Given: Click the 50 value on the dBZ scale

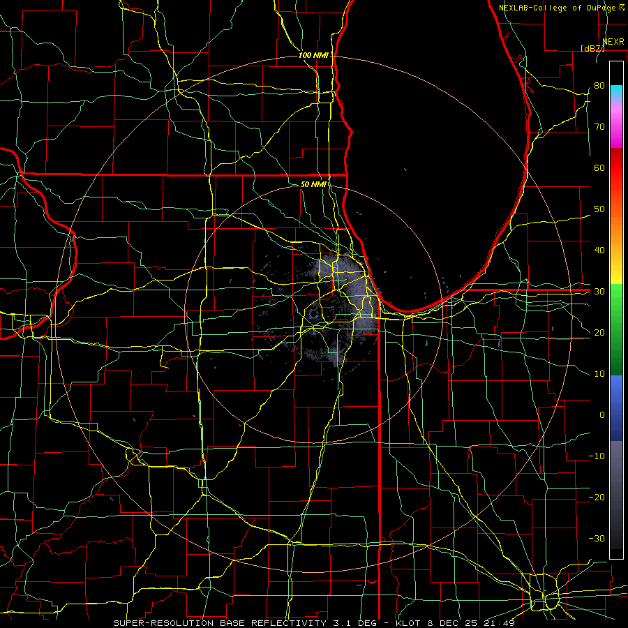Looking at the screenshot, I should point(599,209).
